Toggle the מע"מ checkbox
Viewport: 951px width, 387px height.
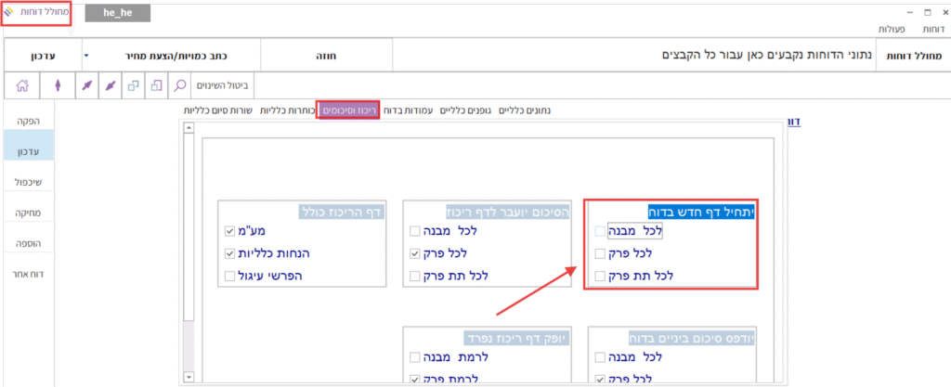click(x=229, y=231)
